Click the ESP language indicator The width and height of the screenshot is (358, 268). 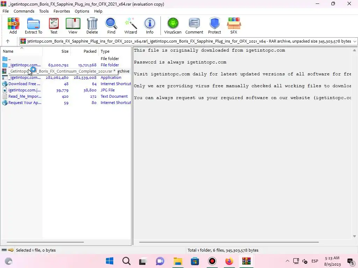click(315, 261)
